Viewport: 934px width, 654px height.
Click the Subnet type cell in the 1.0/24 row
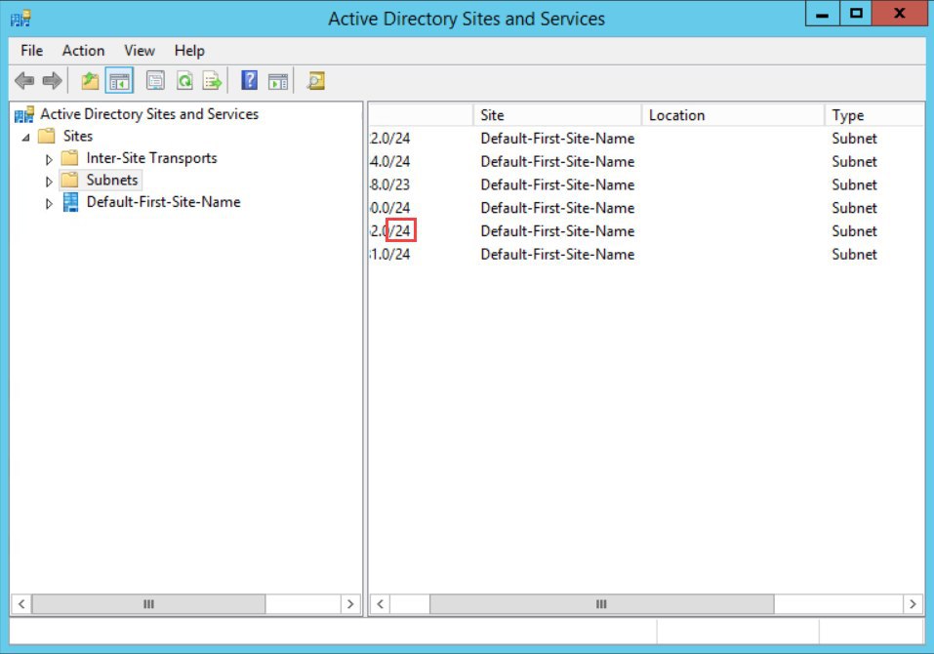click(x=854, y=255)
